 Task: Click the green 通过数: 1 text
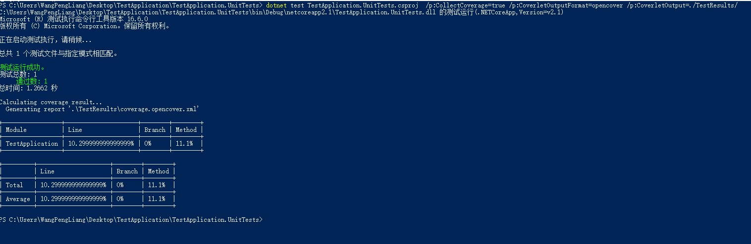[32, 81]
